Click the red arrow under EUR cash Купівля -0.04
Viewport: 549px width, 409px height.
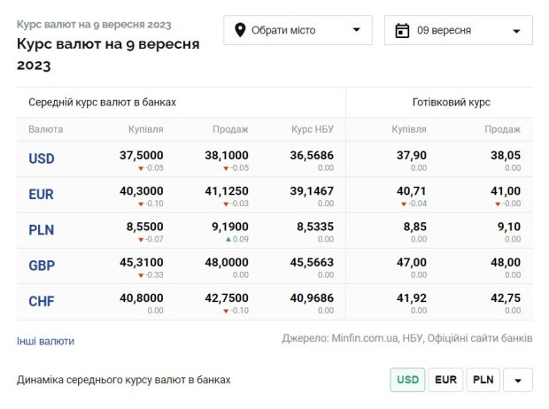point(404,204)
